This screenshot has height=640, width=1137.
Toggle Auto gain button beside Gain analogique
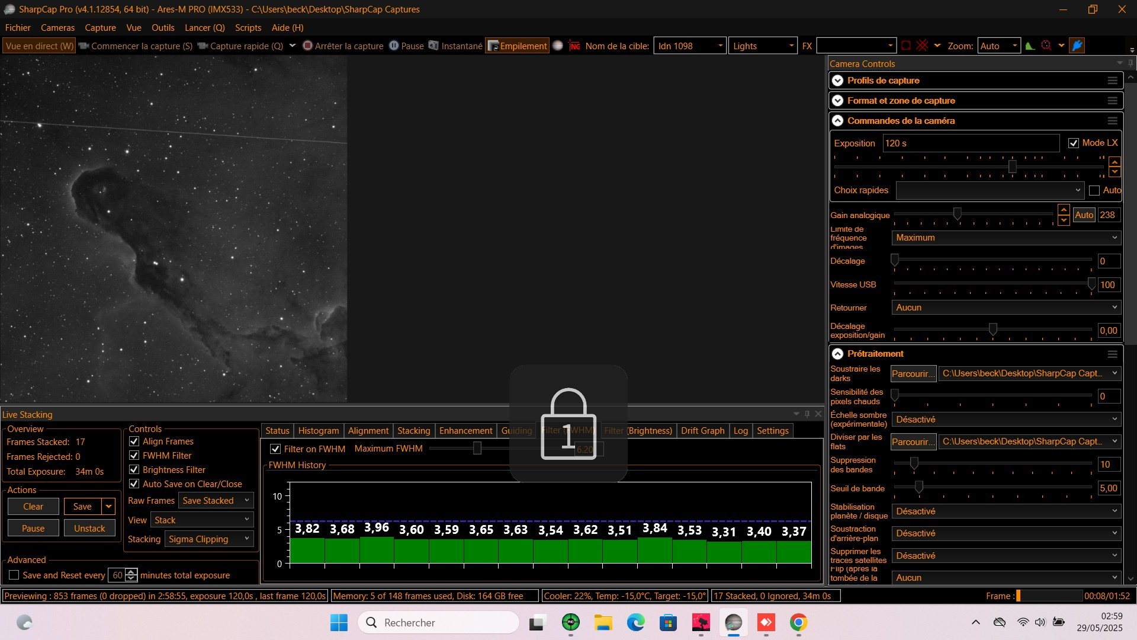click(x=1084, y=215)
